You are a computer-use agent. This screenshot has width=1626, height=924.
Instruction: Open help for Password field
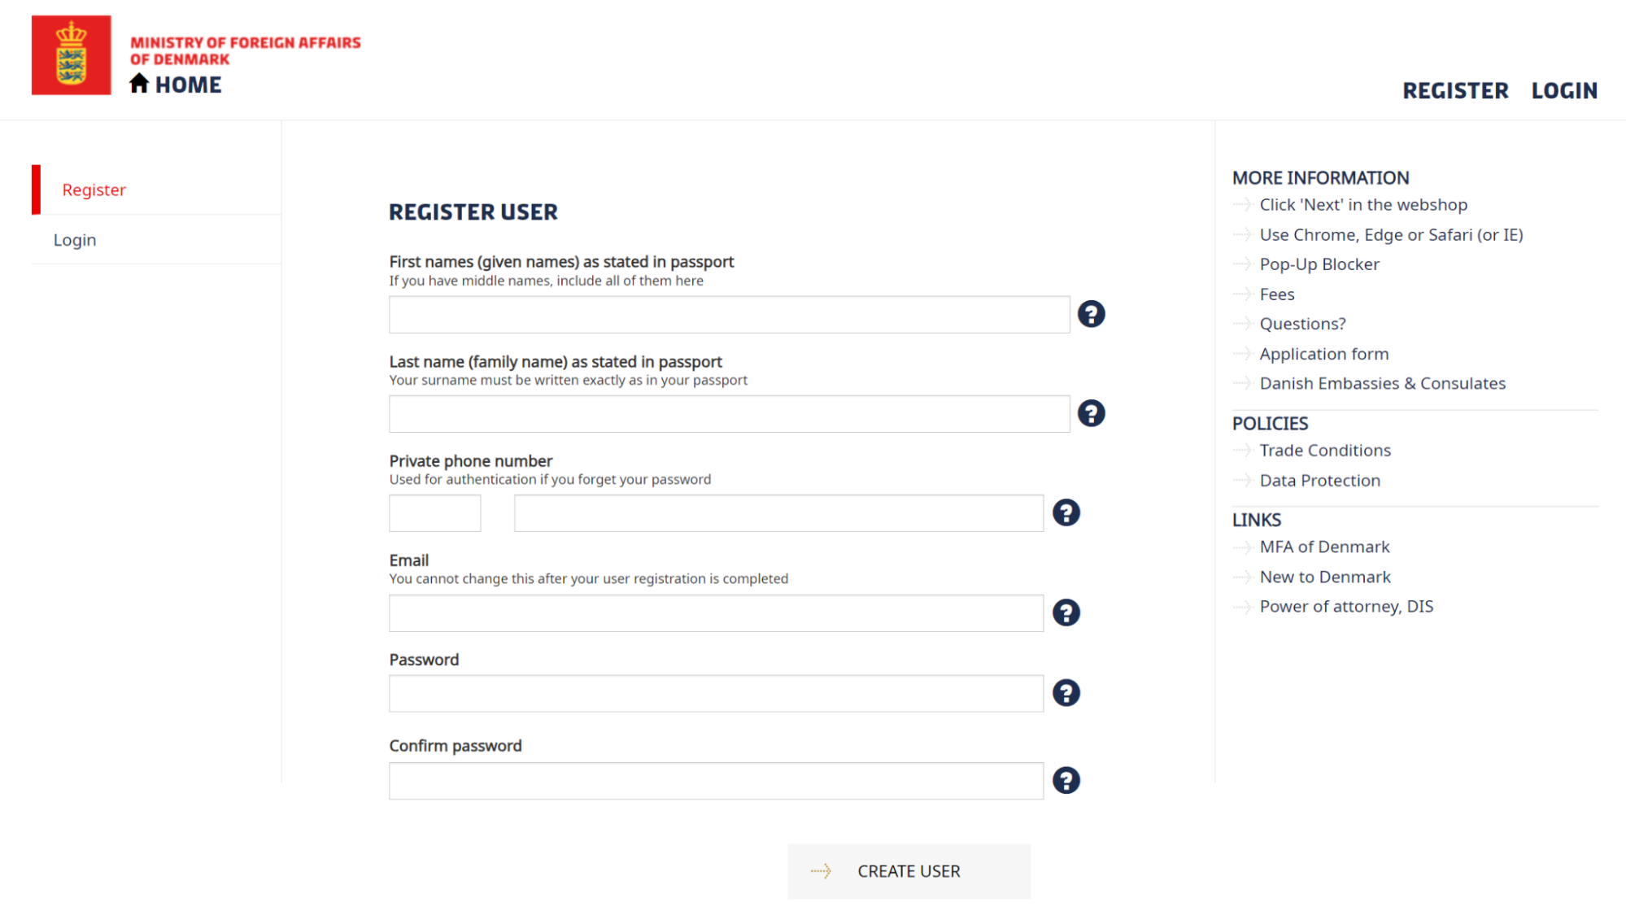1066,693
